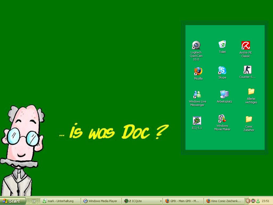This screenshot has width=273, height=205.
Task: Click the clock showing 23:51
Action: [x=266, y=201]
